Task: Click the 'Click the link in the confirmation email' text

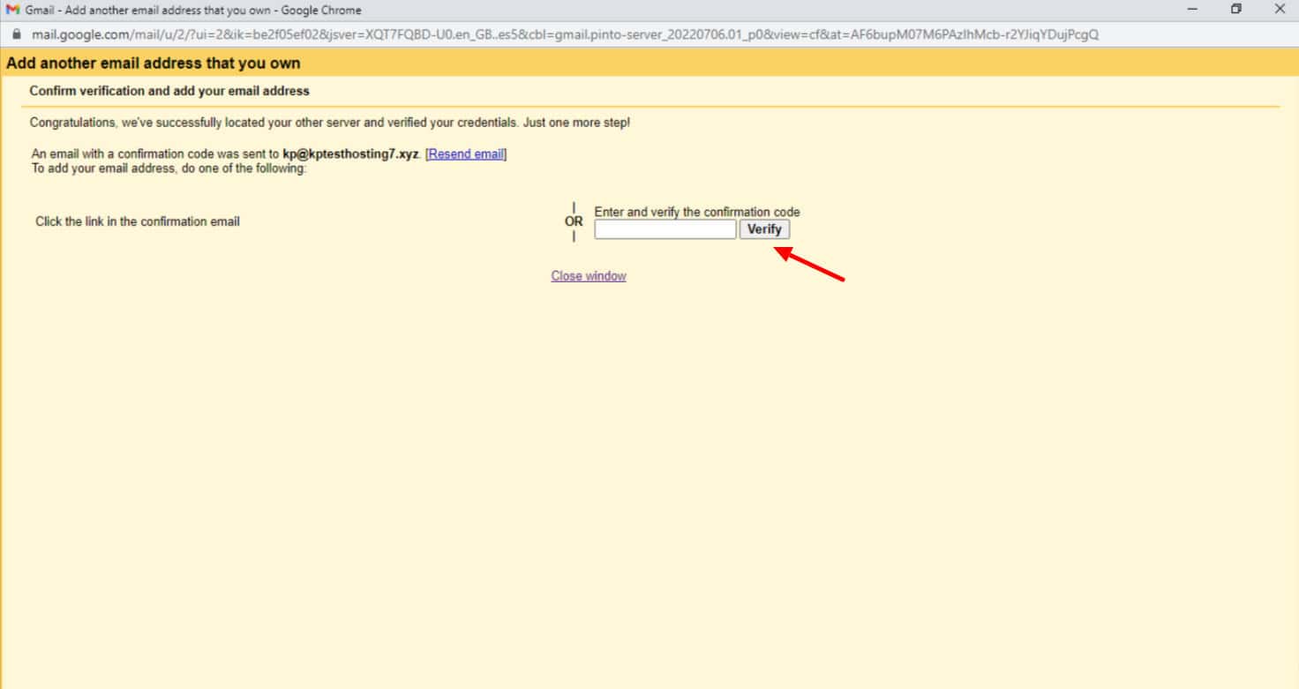Action: [x=138, y=221]
